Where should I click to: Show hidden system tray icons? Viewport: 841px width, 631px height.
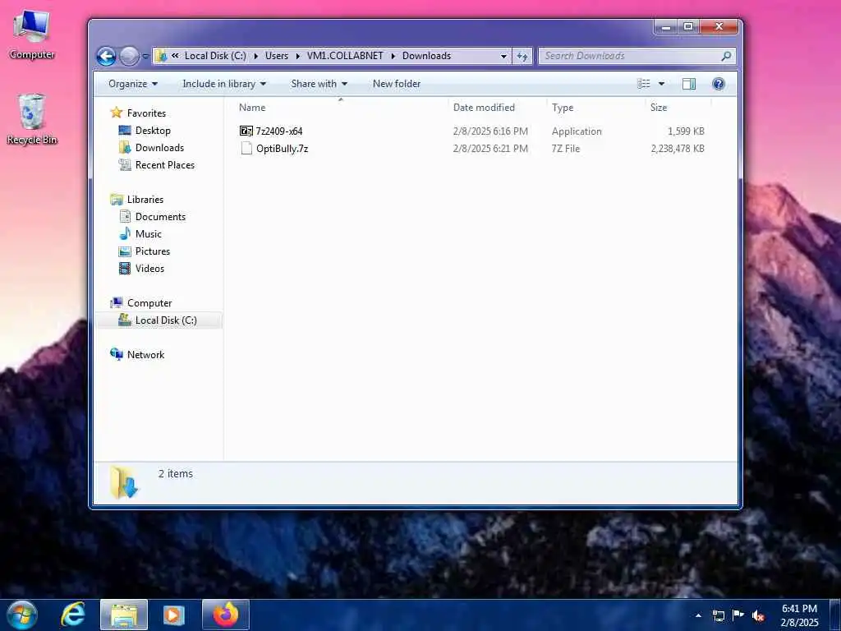coord(698,615)
